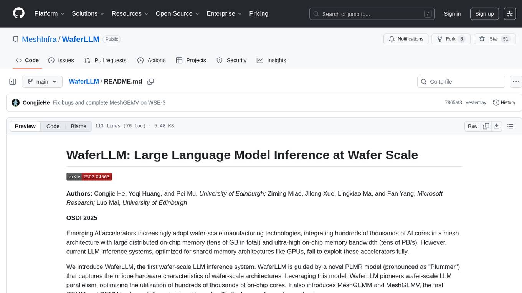Screen dimensions: 522x293
Task: Open WaferLLM breadcrumb link
Action: tap(84, 81)
